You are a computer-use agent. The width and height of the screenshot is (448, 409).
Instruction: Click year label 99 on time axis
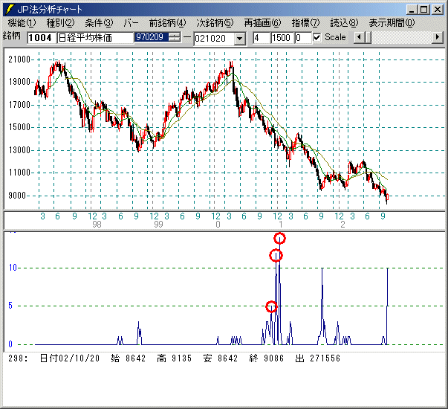pos(158,225)
